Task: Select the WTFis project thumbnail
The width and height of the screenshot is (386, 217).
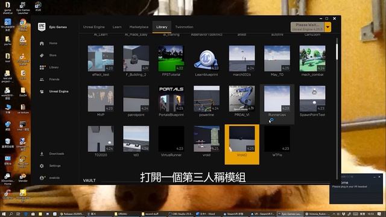Action: 277,139
